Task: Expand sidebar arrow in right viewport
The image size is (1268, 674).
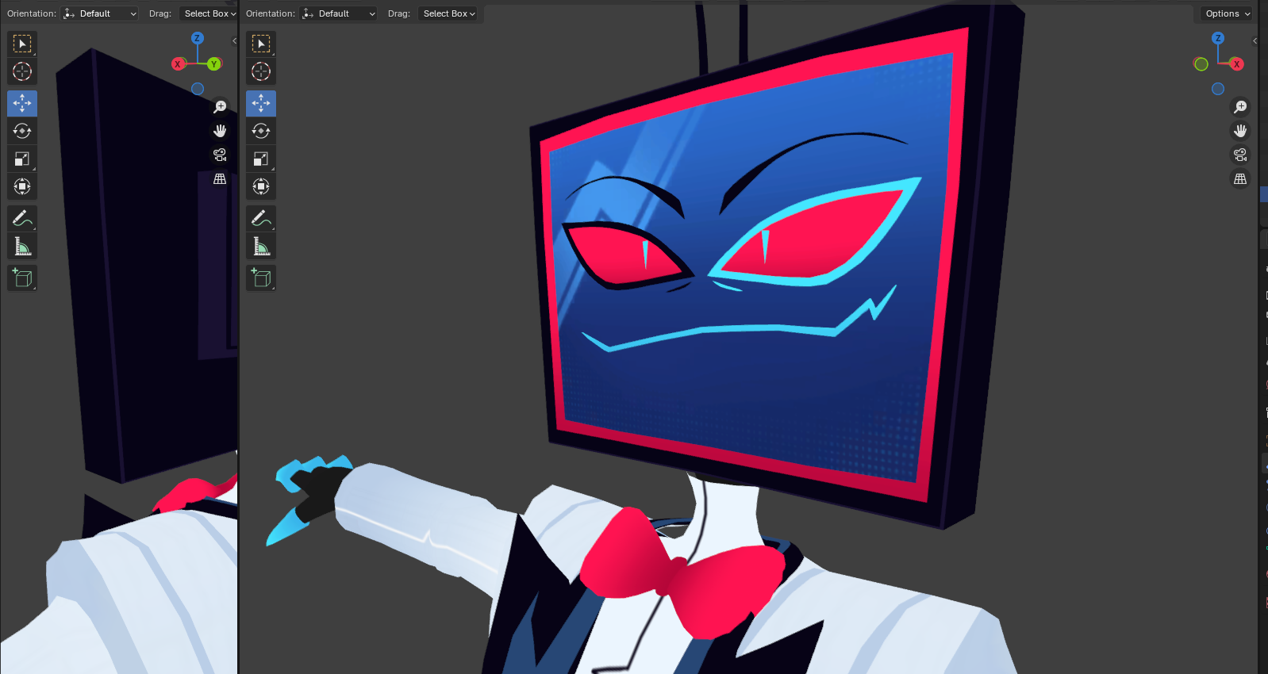Action: tap(1255, 40)
